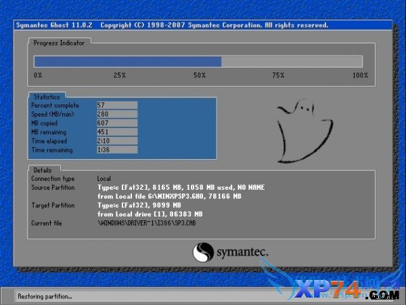Click the Statistics panel header
Image resolution: width=406 pixels, height=305 pixels.
(x=47, y=97)
